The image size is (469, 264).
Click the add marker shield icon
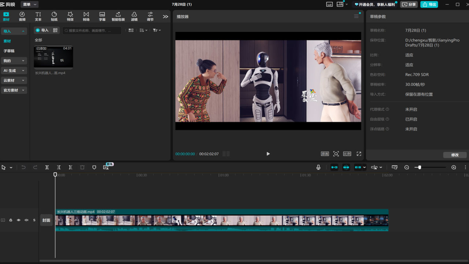point(94,167)
